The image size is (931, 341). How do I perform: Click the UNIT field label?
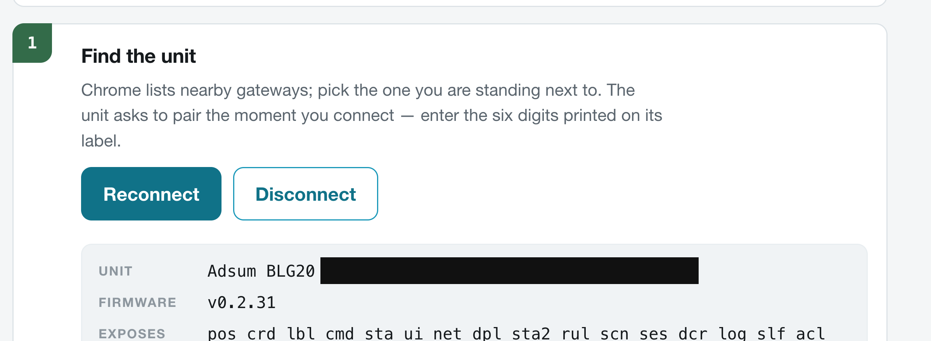click(116, 271)
